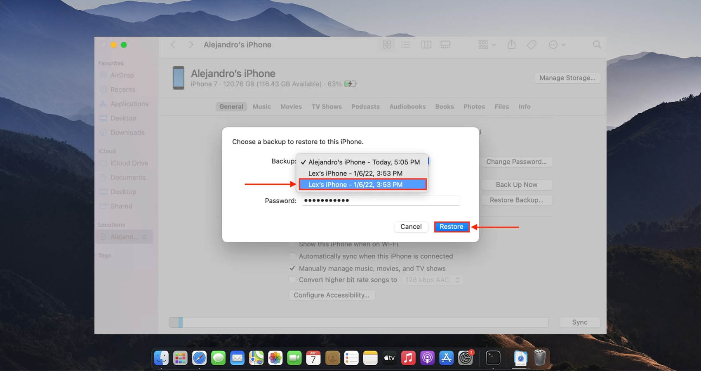This screenshot has width=701, height=371.
Task: Toggle Manually manage music, movies, and TV shows
Action: (292, 268)
